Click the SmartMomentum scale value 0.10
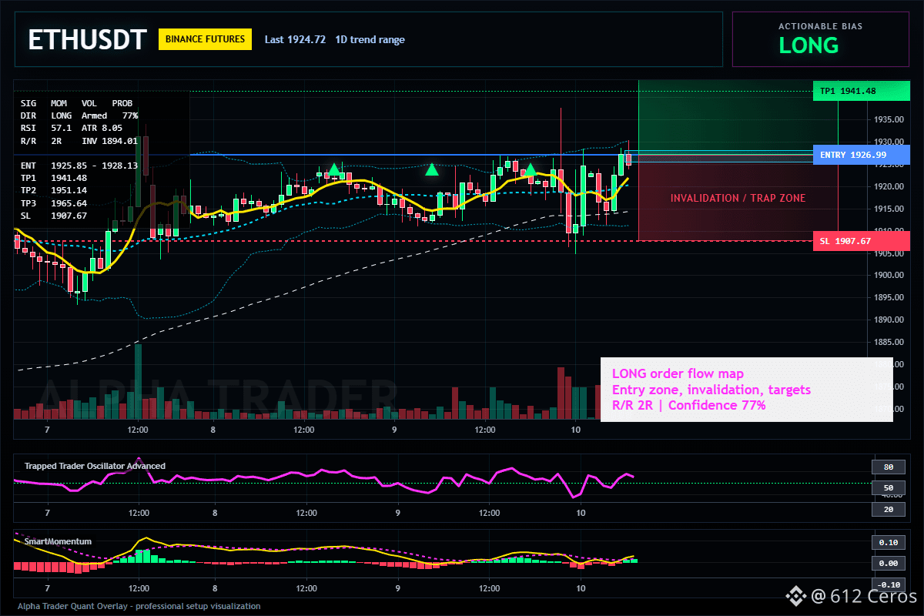 coord(888,542)
